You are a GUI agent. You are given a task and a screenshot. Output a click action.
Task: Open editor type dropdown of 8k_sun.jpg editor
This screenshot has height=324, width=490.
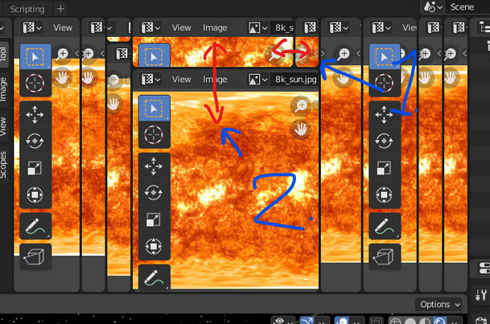click(x=151, y=80)
